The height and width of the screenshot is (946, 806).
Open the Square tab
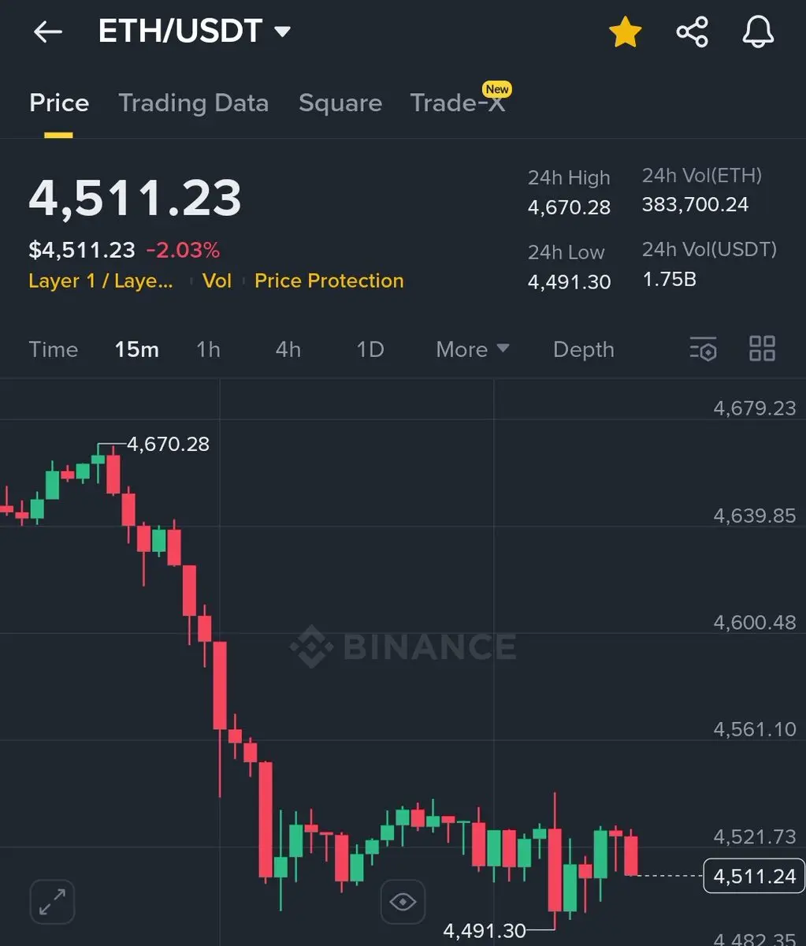tap(340, 103)
